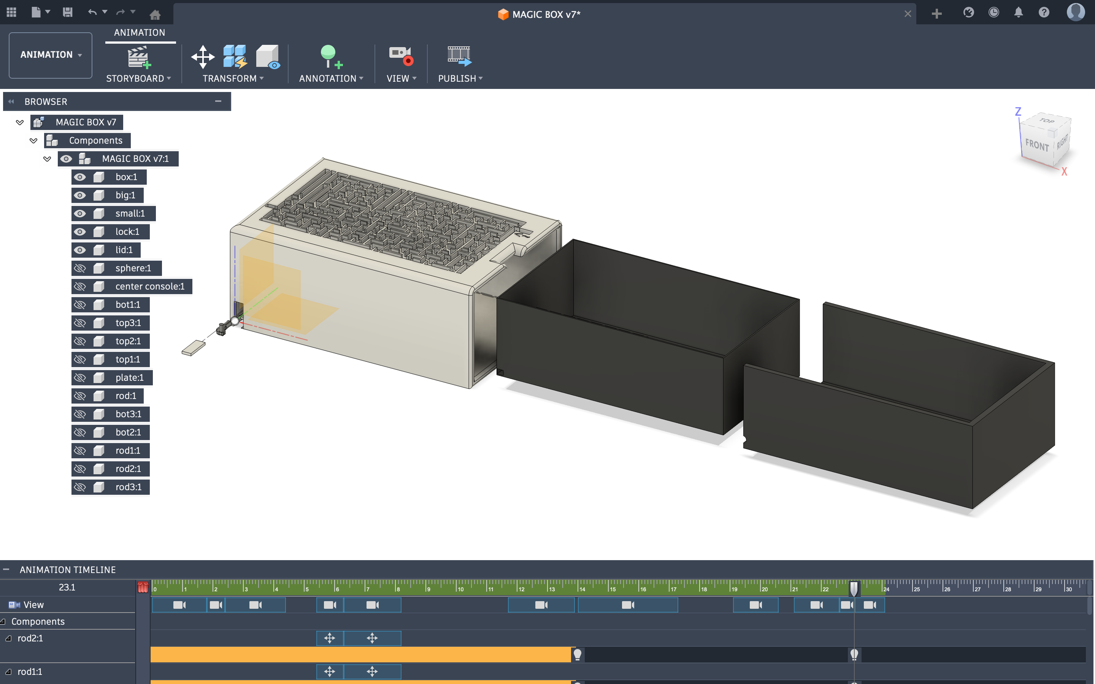Click the Auto Explode components icon
1095x684 pixels.
coord(235,57)
